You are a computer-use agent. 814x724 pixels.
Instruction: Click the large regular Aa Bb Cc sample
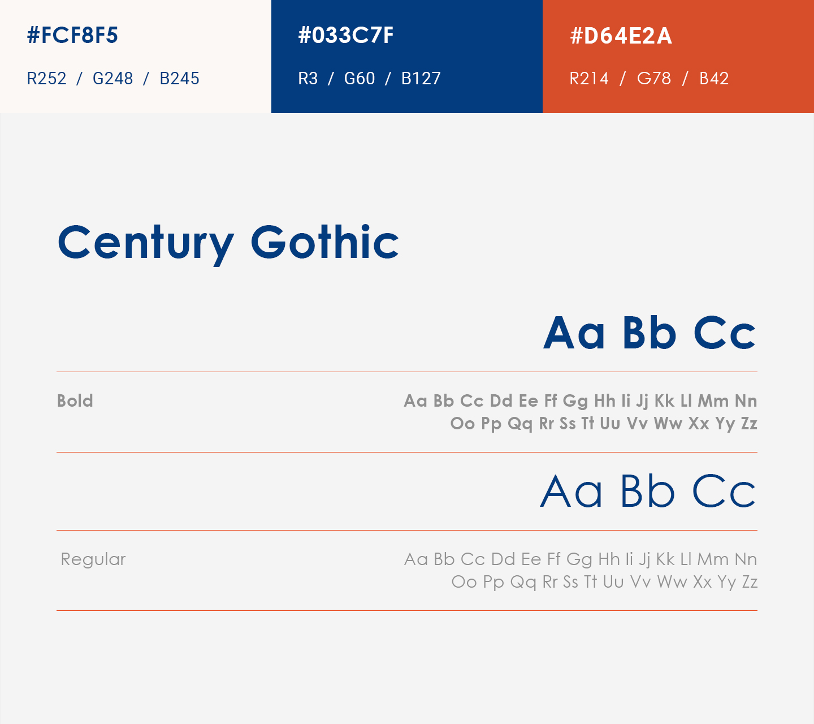pyautogui.click(x=648, y=491)
